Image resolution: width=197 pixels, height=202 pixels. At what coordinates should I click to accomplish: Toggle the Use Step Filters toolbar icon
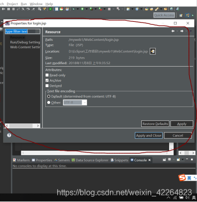click(x=44, y=9)
